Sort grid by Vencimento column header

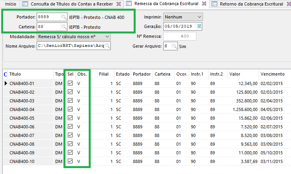point(275,74)
